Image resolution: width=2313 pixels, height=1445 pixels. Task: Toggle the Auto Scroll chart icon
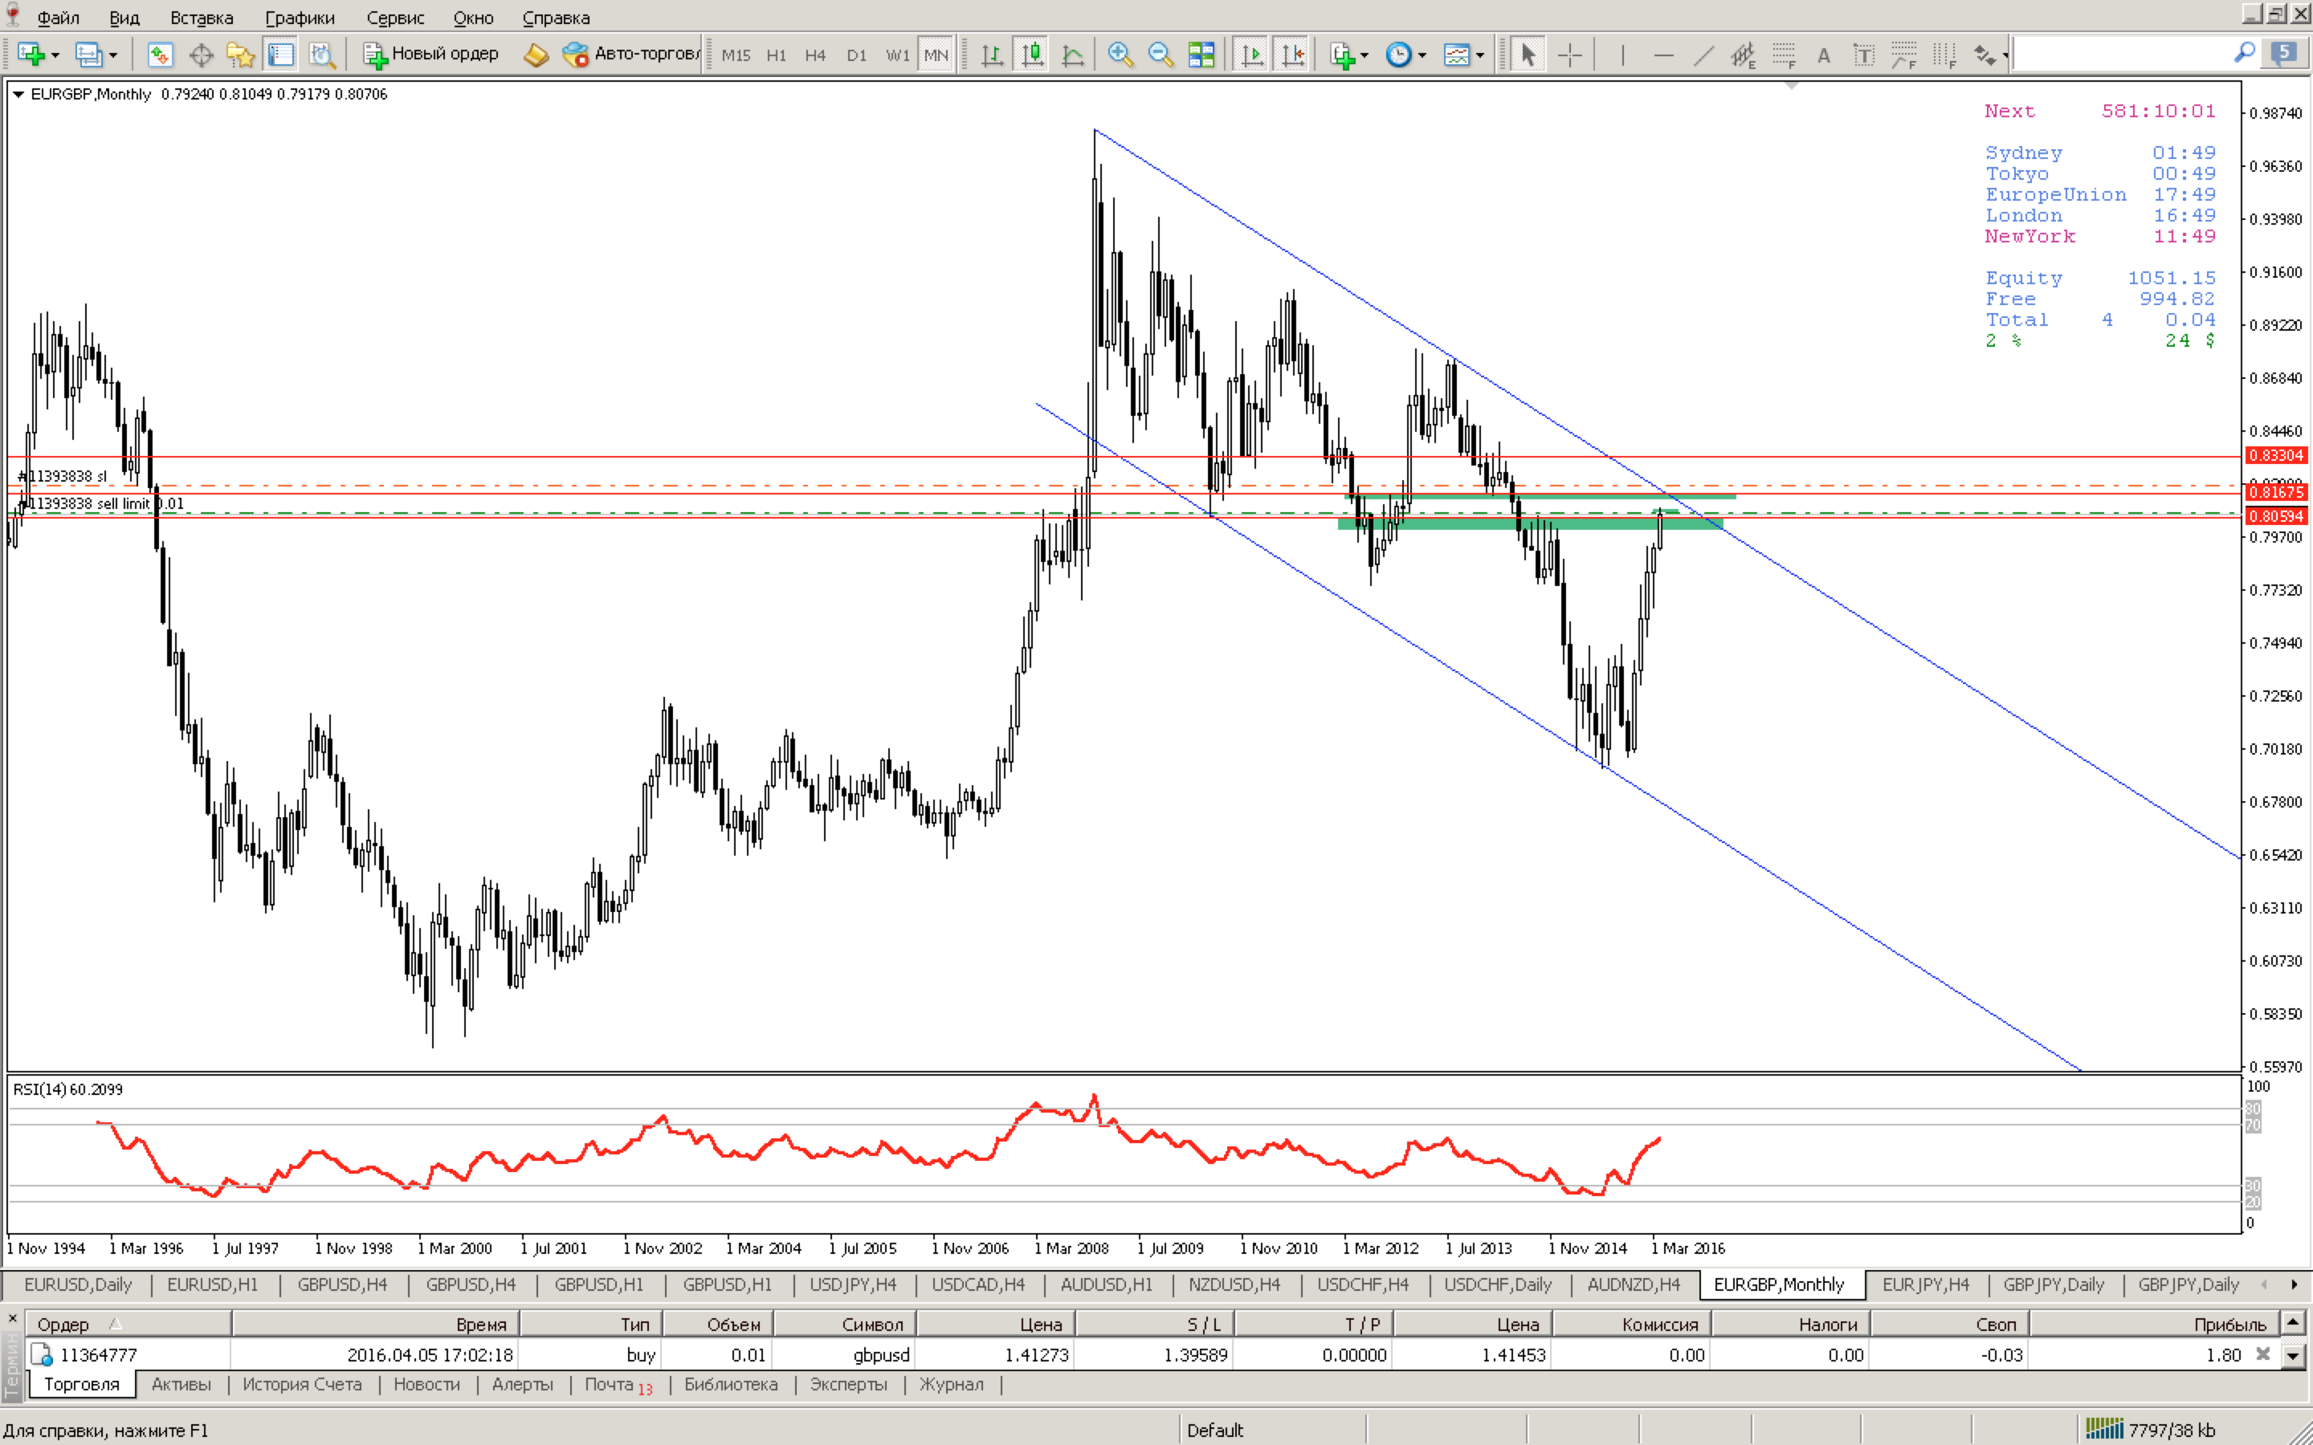tap(1252, 55)
